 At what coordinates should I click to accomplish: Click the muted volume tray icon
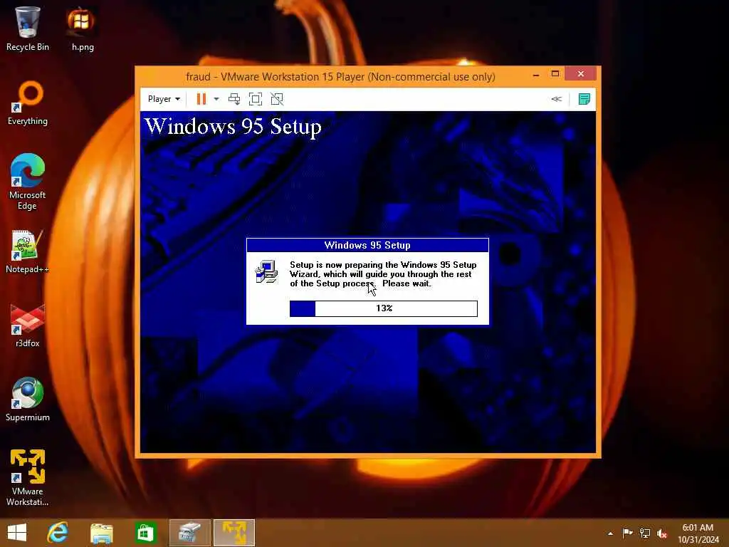[x=662, y=533]
